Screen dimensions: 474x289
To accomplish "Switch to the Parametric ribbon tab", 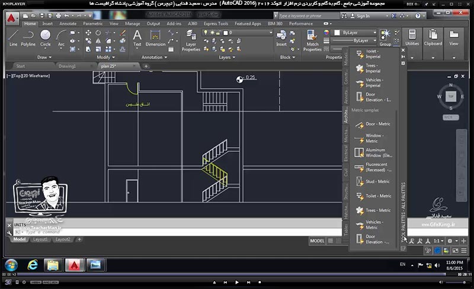I will click(x=93, y=24).
